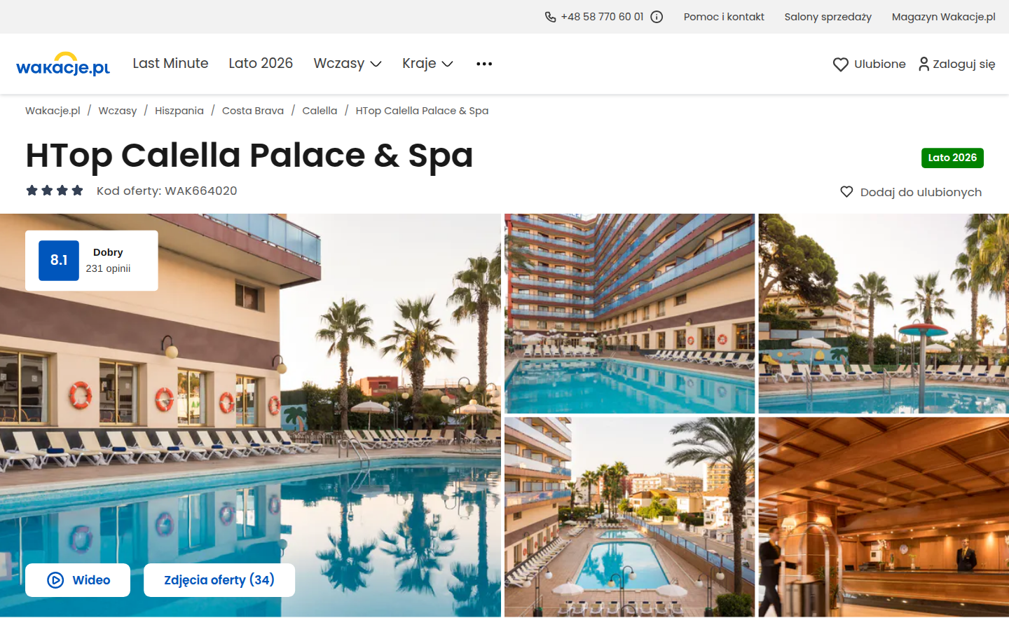Open the hotel lobby reception thumbnail
The width and height of the screenshot is (1009, 618).
(884, 517)
